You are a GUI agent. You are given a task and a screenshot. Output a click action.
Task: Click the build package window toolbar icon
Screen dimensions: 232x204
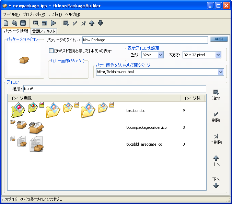coord(44,23)
